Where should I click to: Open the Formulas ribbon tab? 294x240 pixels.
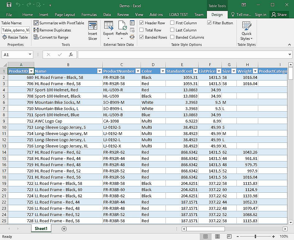[89, 15]
